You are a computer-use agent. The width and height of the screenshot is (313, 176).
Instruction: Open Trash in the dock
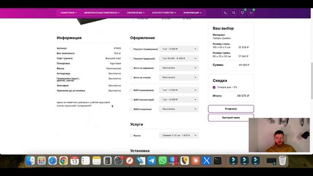[282, 161]
